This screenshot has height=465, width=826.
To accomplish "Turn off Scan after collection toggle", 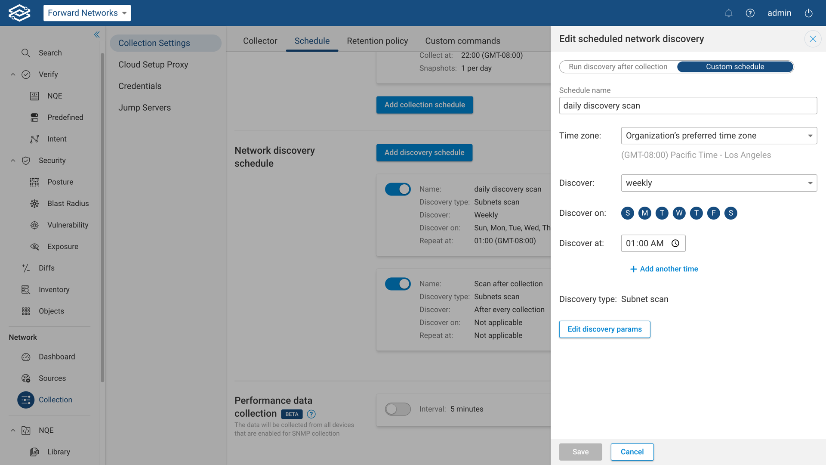I will tap(398, 284).
